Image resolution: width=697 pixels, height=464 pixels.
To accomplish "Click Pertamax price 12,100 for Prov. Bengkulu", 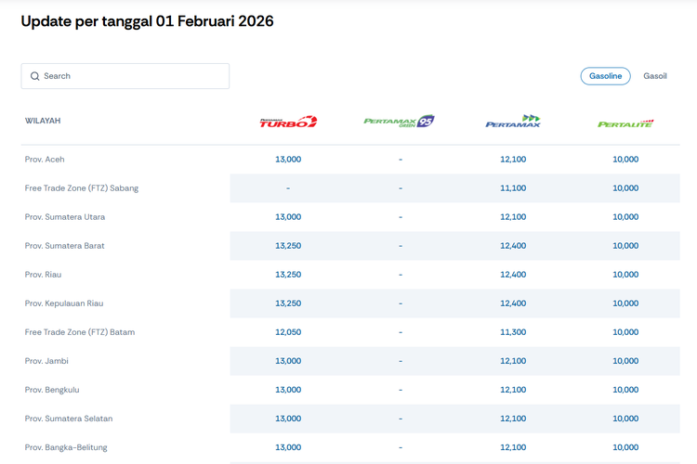I will pos(513,390).
